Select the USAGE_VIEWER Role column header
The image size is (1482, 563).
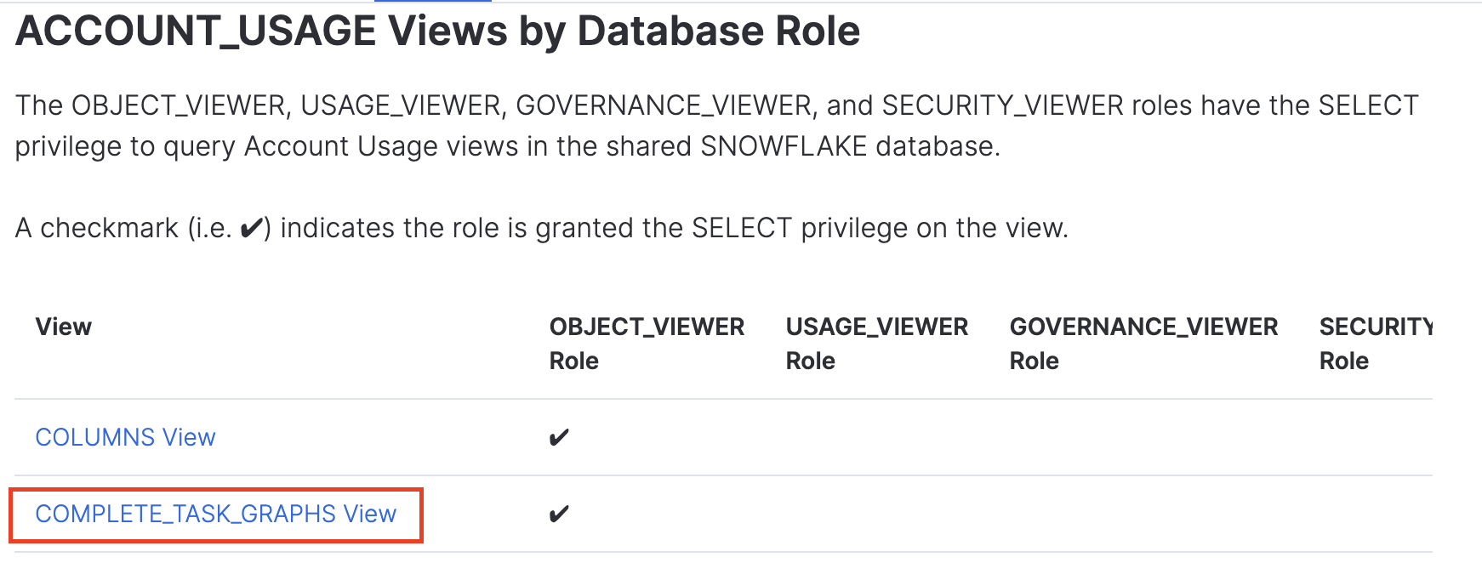coord(876,343)
